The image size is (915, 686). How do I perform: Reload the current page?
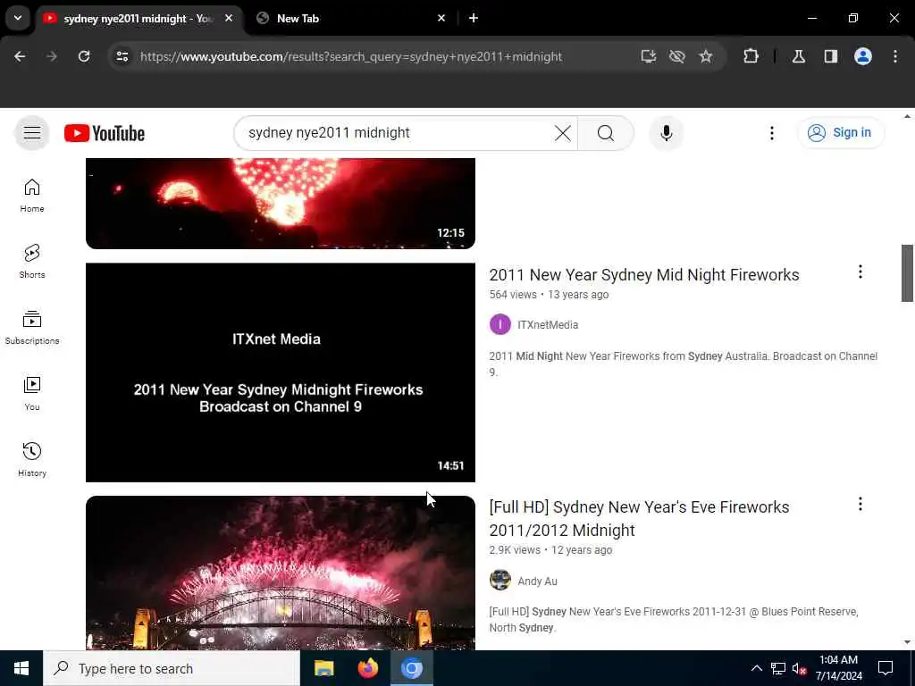pyautogui.click(x=84, y=56)
